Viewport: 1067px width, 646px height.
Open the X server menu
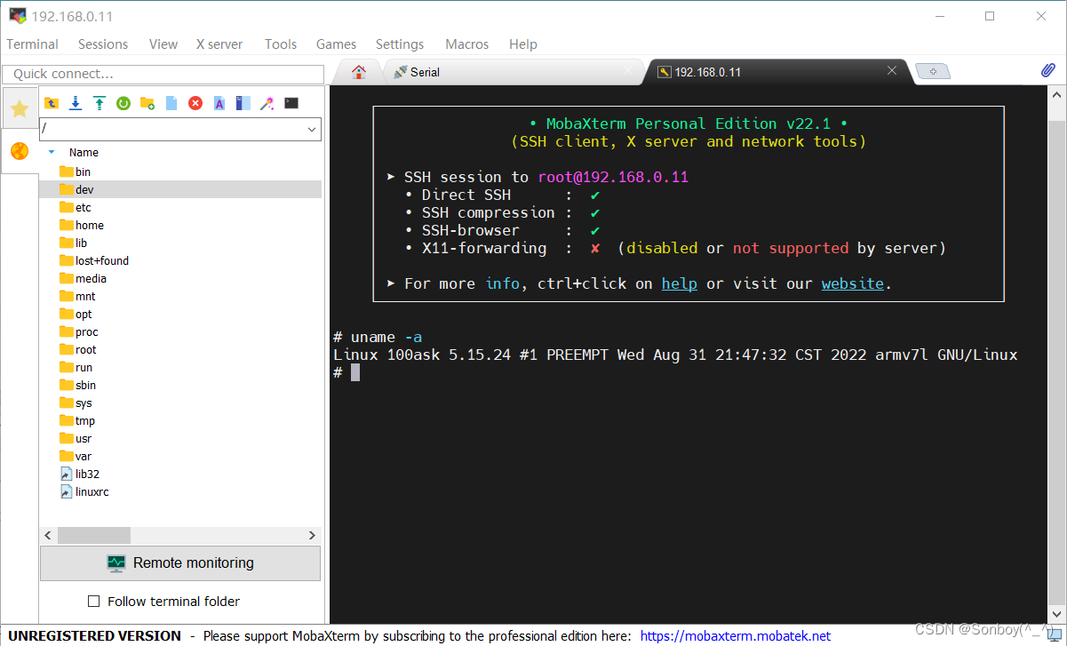[x=221, y=44]
